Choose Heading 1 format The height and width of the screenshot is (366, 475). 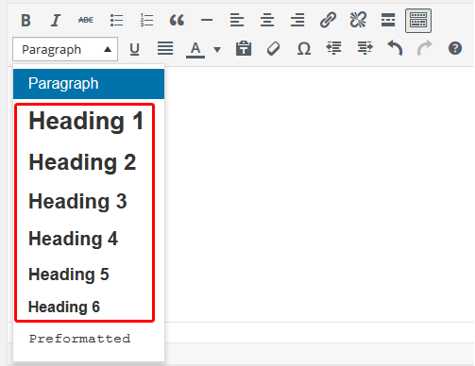click(86, 121)
